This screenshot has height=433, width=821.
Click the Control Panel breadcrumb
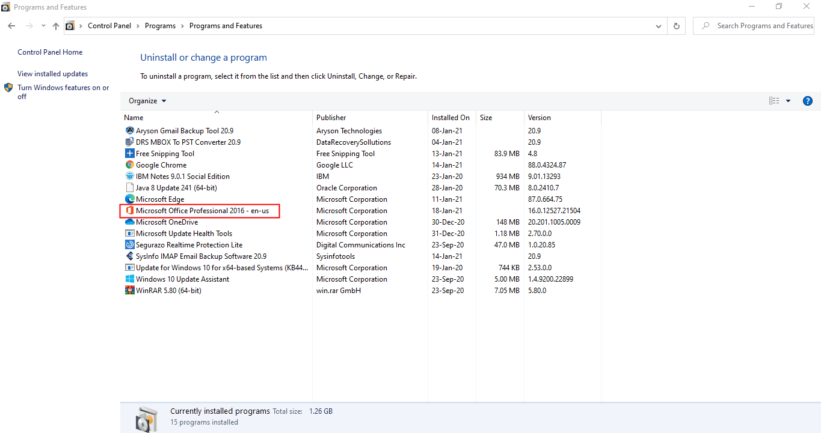(110, 26)
